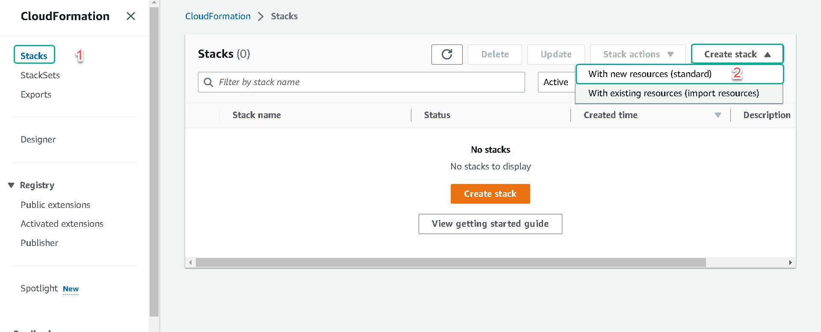Close the CloudFormation navigation panel

[131, 16]
